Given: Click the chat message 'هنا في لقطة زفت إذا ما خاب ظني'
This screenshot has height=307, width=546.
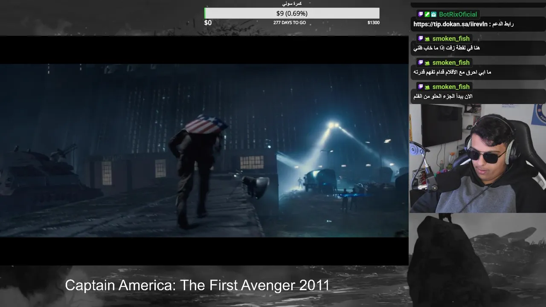Looking at the screenshot, I should pyautogui.click(x=447, y=48).
